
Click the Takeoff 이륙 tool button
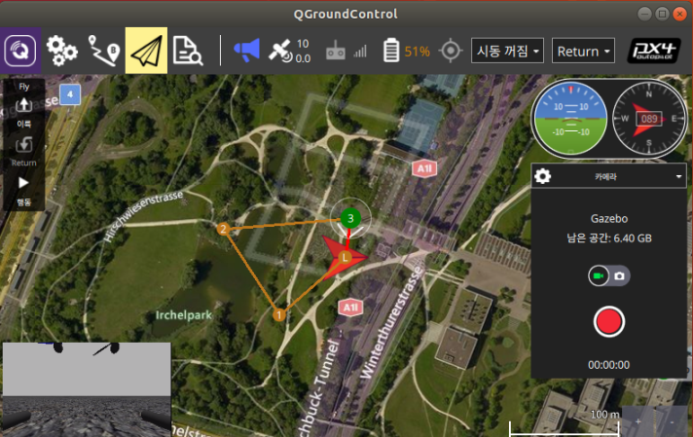[x=24, y=112]
